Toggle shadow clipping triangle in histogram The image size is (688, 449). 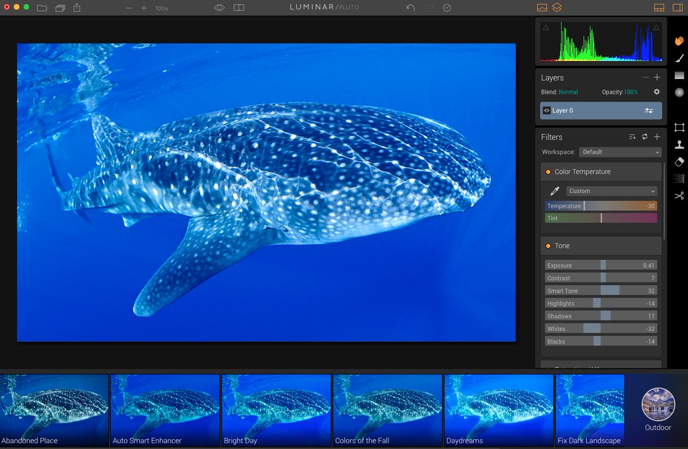pyautogui.click(x=546, y=27)
